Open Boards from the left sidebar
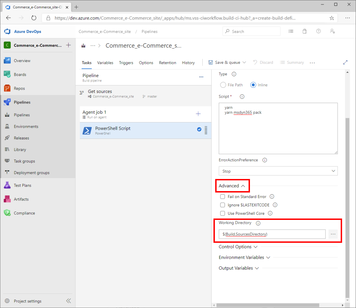This screenshot has height=308, width=356. [x=21, y=74]
